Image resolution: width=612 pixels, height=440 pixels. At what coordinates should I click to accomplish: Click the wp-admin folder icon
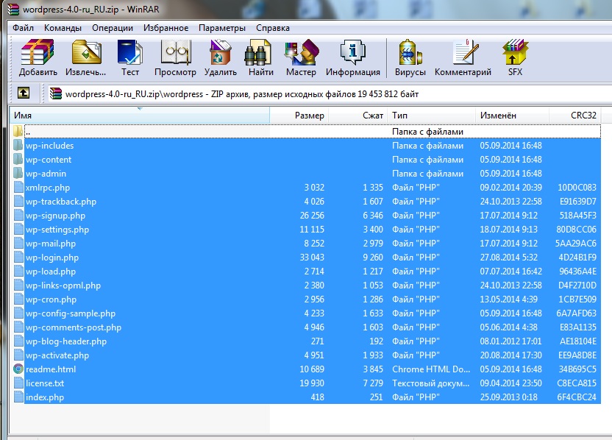click(x=18, y=174)
